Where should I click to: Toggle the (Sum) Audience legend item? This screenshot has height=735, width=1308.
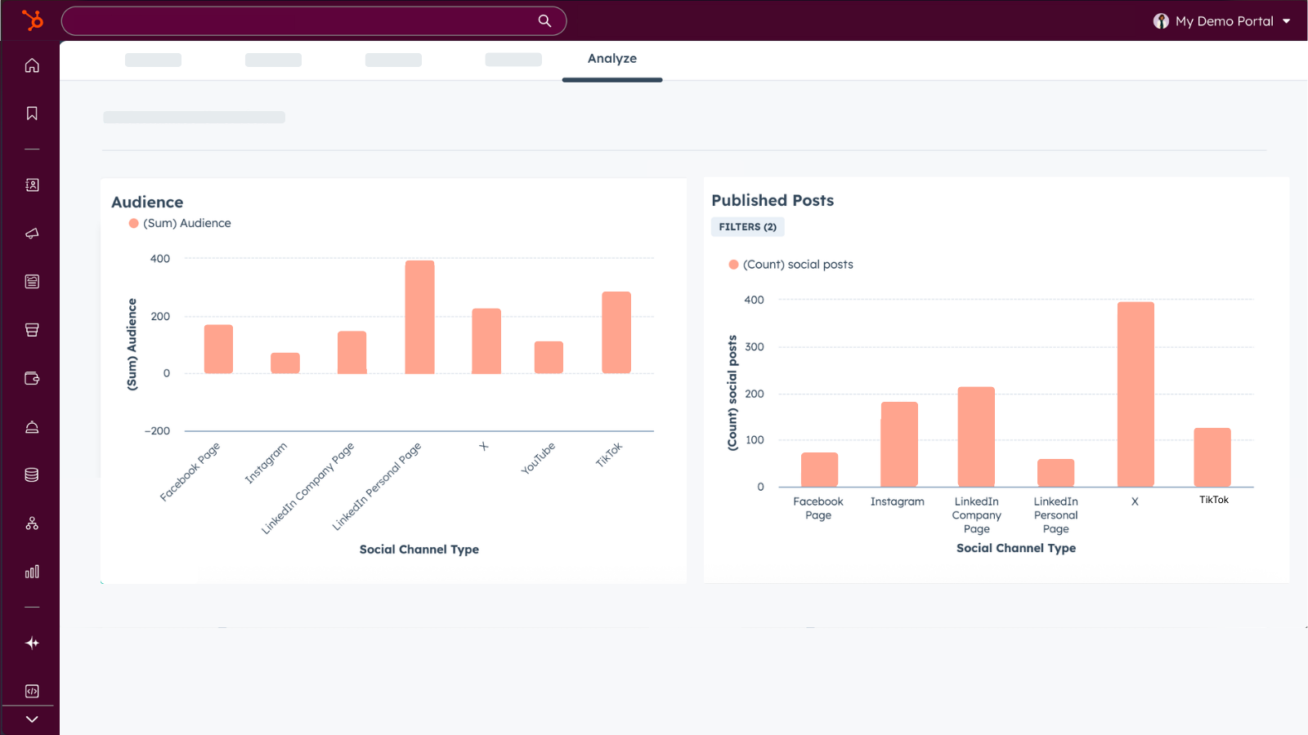(179, 222)
